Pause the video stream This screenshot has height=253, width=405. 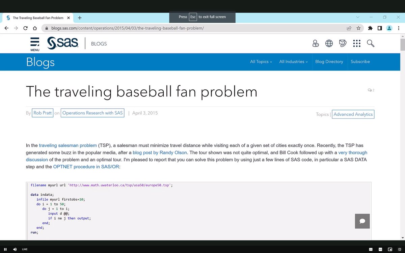pyautogui.click(x=5, y=249)
